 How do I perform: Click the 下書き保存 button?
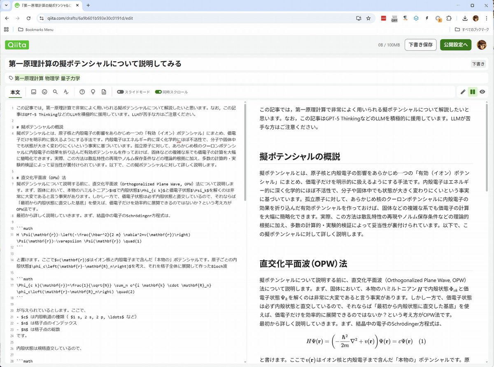point(421,45)
